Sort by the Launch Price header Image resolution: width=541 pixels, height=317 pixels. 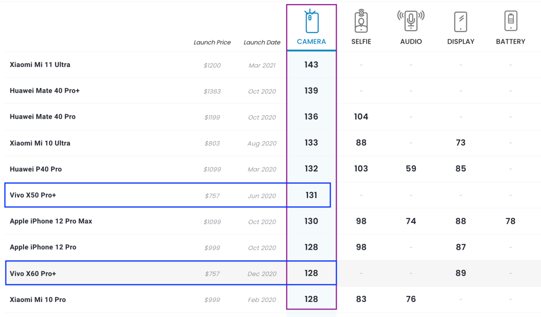pyautogui.click(x=212, y=43)
